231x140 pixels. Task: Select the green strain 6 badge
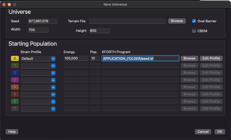click(x=15, y=101)
